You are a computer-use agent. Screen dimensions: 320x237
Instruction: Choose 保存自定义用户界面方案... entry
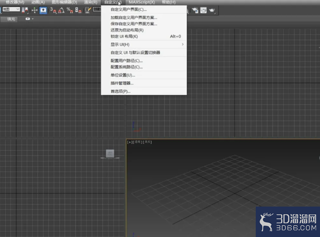point(144,24)
